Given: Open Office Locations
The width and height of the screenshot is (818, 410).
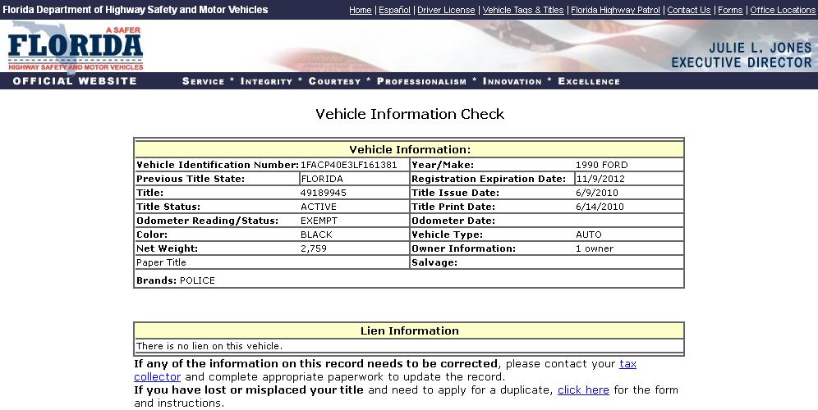Looking at the screenshot, I should (x=783, y=10).
